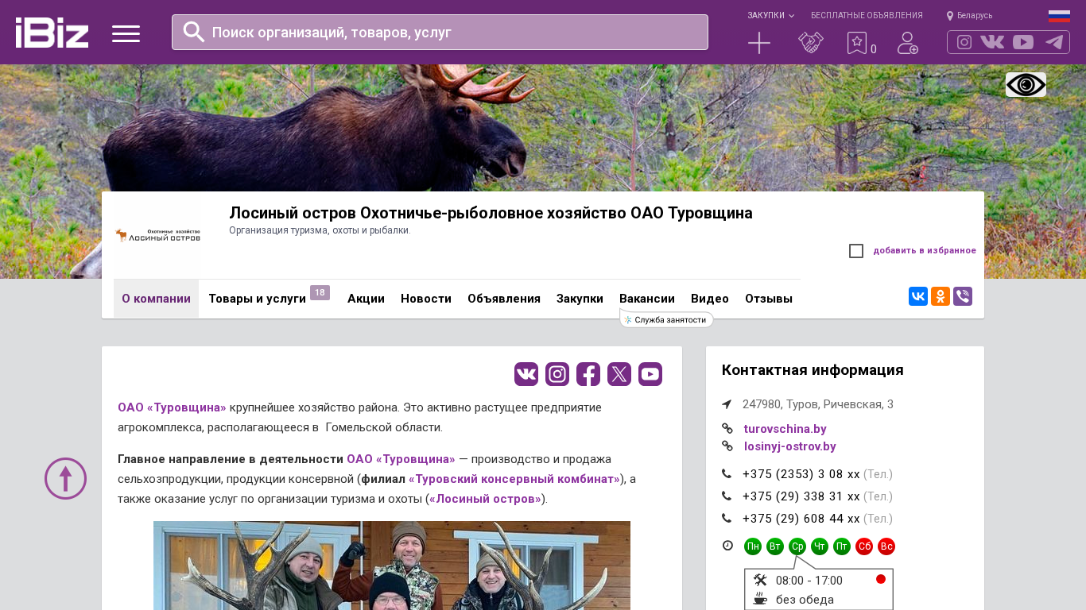Select Friday (Пт) working hours
The width and height of the screenshot is (1086, 610).
[x=842, y=546]
